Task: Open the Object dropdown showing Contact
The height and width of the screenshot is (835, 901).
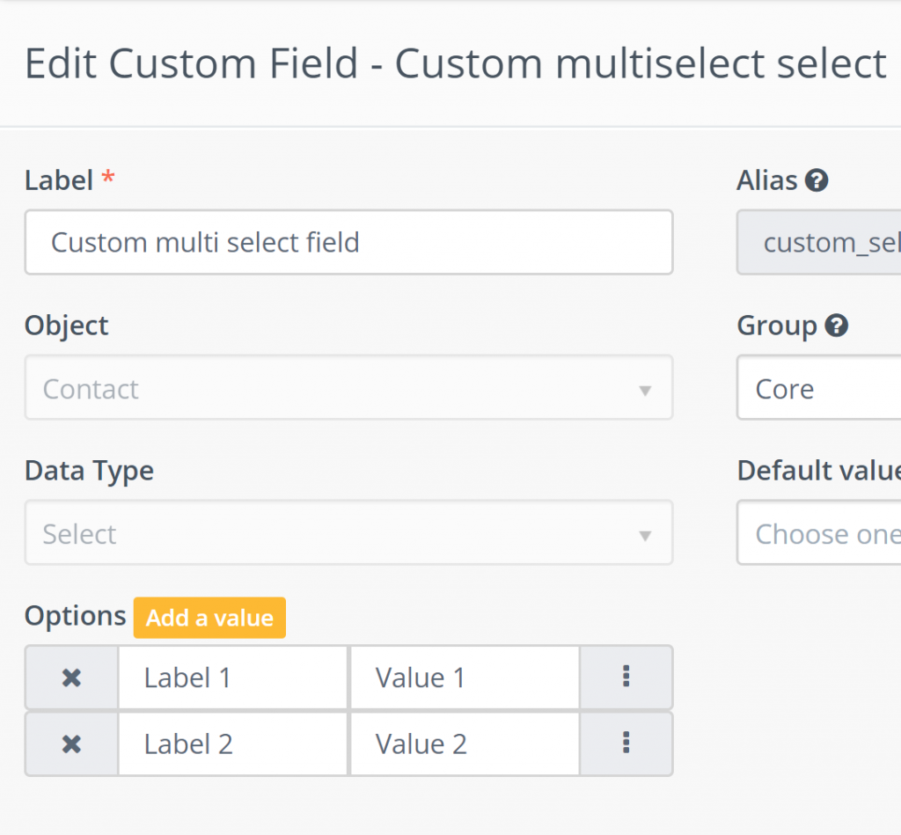Action: point(348,388)
